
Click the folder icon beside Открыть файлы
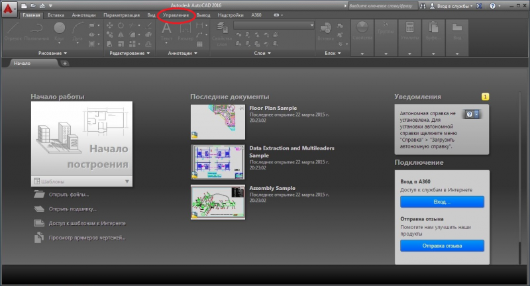39,195
